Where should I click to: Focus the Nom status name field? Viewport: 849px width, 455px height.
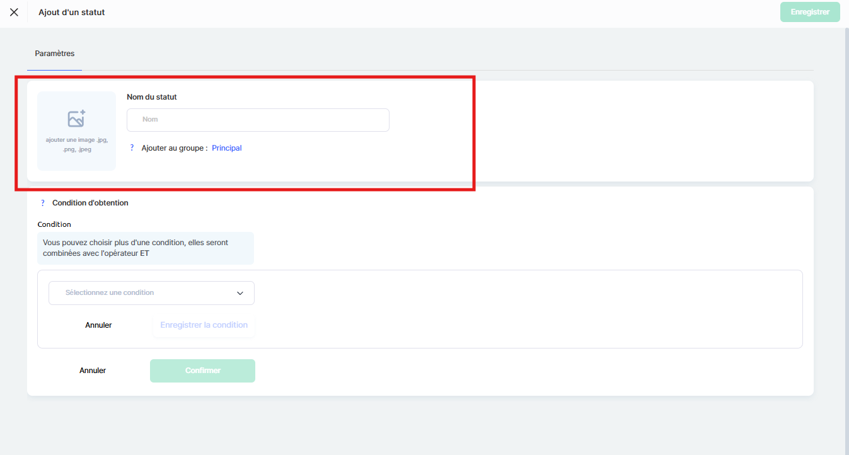pos(258,120)
